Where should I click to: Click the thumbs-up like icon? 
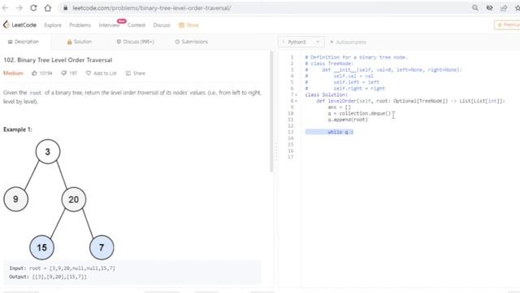click(x=34, y=73)
